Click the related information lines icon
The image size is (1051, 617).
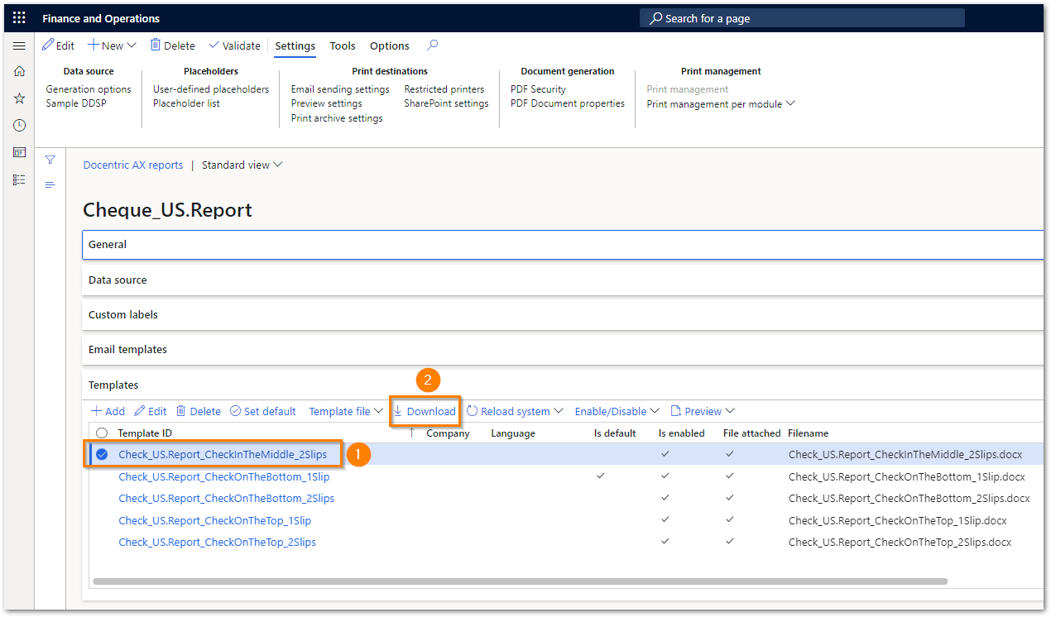pyautogui.click(x=50, y=184)
